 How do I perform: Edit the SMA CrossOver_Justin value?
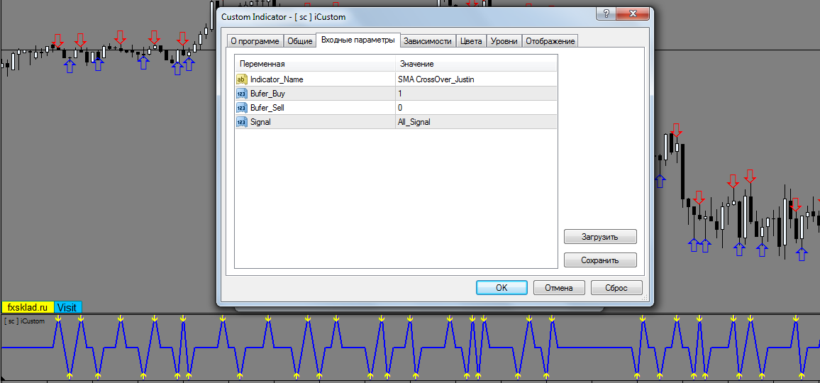(476, 79)
